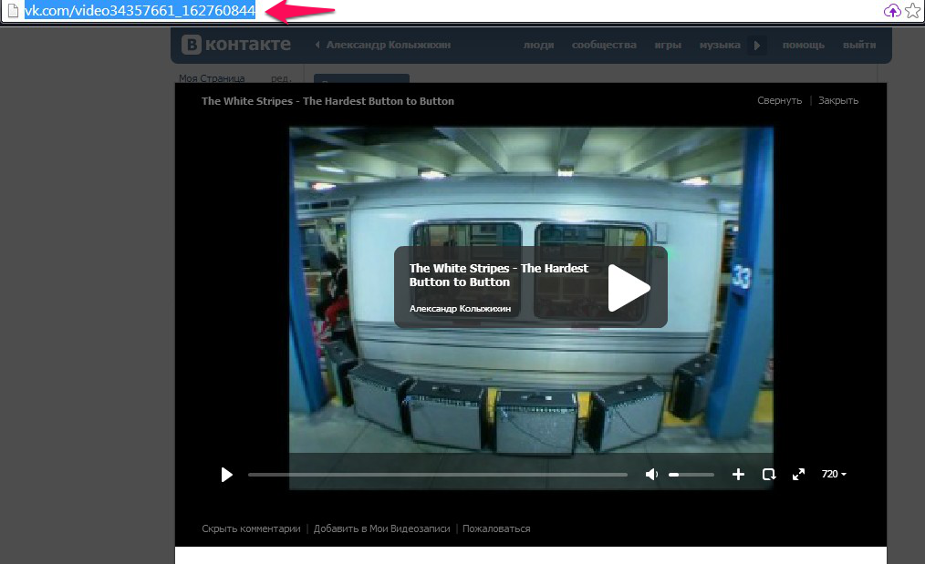
Task: Open the 720 quality dropdown
Action: (834, 474)
